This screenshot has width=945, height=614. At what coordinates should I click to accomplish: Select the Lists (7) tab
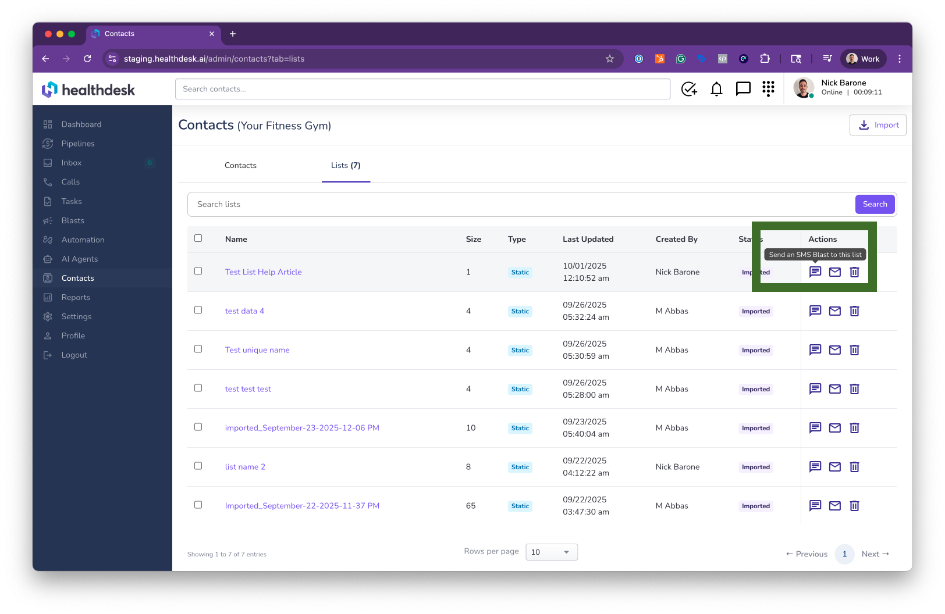[346, 166]
